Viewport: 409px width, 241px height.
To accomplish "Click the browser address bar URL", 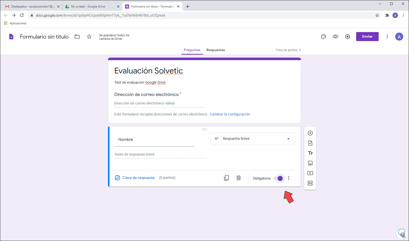I will 100,15.
